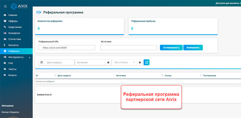Click the Количество рефералов card
This screenshot has height=118, width=241.
pyautogui.click(x=79, y=26)
